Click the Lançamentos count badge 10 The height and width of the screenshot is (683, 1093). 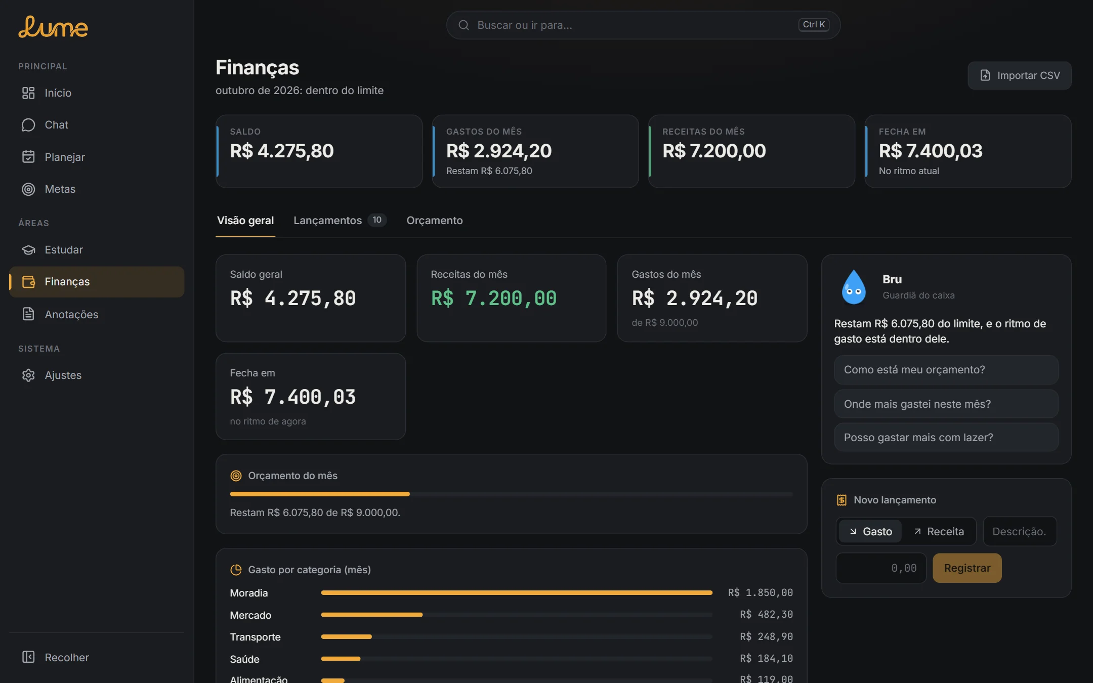pos(377,220)
